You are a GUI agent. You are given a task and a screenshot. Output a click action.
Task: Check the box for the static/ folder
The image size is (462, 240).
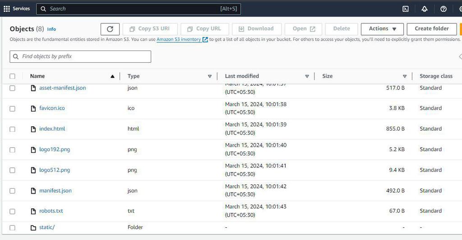point(12,228)
